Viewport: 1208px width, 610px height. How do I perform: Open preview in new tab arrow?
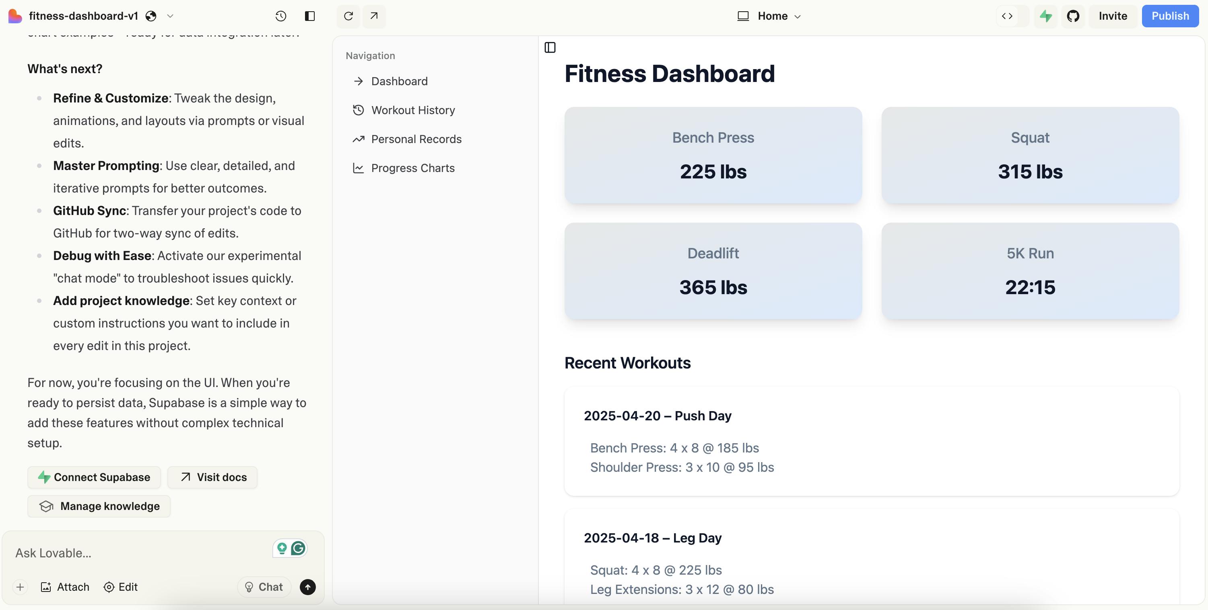(x=374, y=16)
